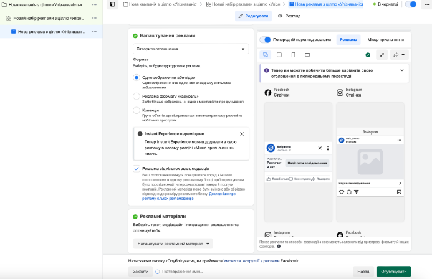Viewport: 432px width, 279px height.
Task: Expand Налаштувати рекламний матеріал dropdown
Action: coord(173,244)
